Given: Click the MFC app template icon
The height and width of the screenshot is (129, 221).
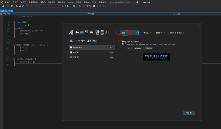Looking at the screenshot, I should [x=71, y=52].
